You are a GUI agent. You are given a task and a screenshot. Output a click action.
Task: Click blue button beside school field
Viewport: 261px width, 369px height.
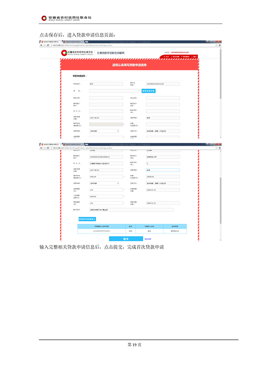[149, 91]
